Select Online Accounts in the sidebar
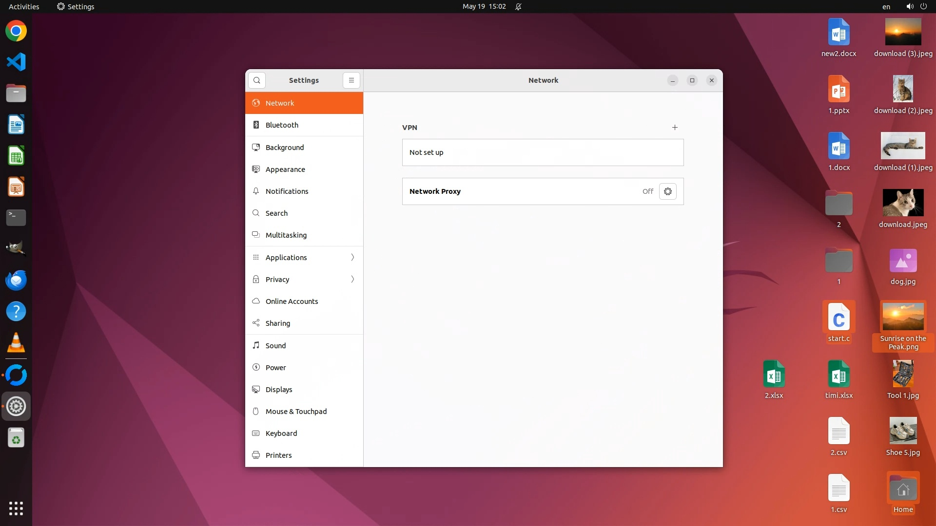 pos(292,301)
